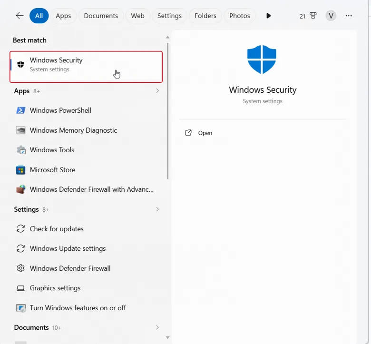This screenshot has height=344, width=371.
Task: Click the results list scrollbar thumb
Action: [167, 111]
